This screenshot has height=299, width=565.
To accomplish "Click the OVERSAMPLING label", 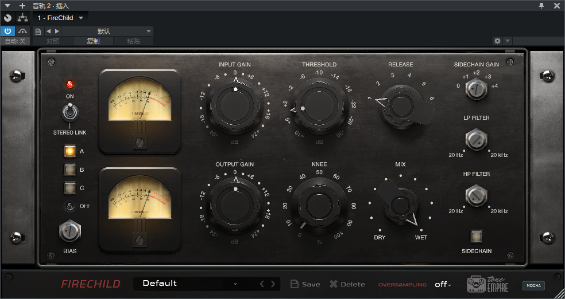I will tap(402, 285).
